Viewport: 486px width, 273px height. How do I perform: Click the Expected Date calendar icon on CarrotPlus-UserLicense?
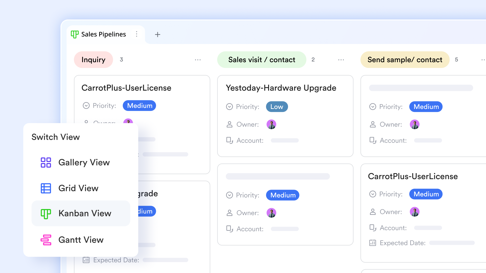tap(372, 243)
